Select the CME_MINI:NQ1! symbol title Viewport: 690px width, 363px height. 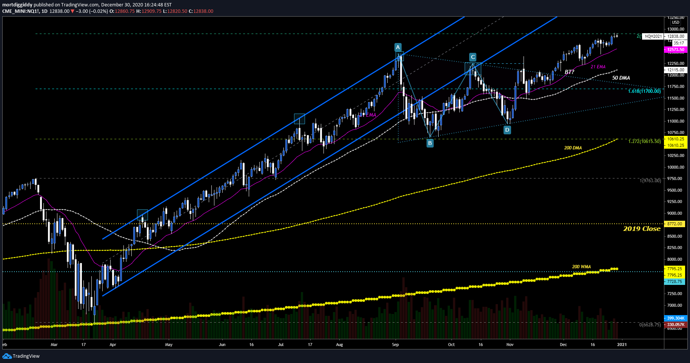[20, 11]
